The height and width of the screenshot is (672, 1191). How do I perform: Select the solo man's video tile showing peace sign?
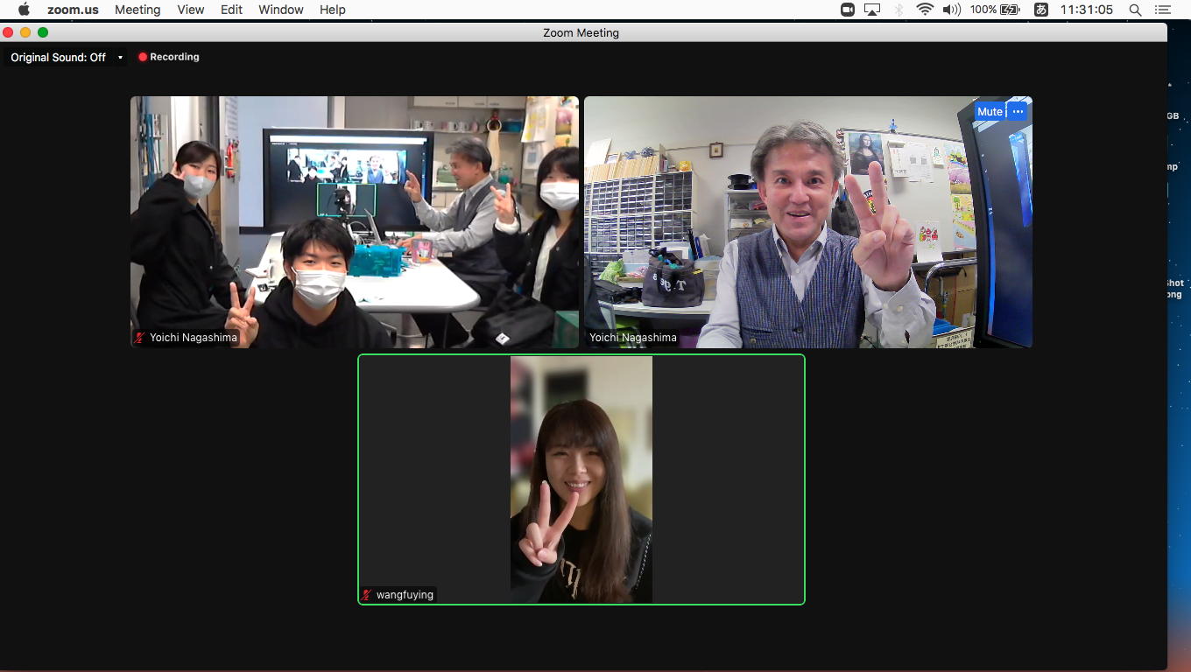point(808,222)
